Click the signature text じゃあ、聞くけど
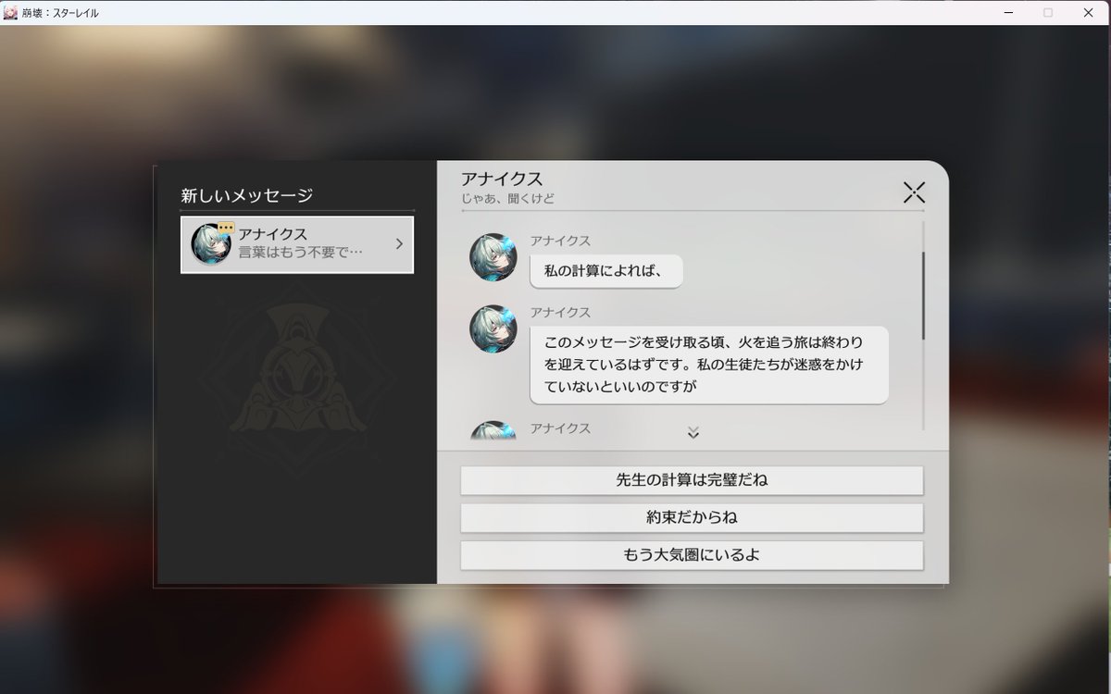Viewport: 1111px width, 694px height. [x=508, y=199]
